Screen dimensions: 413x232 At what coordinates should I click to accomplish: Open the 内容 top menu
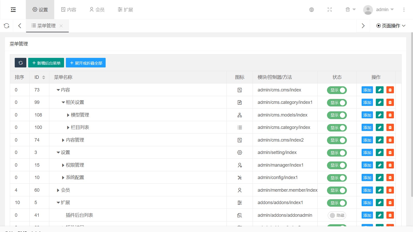point(68,10)
